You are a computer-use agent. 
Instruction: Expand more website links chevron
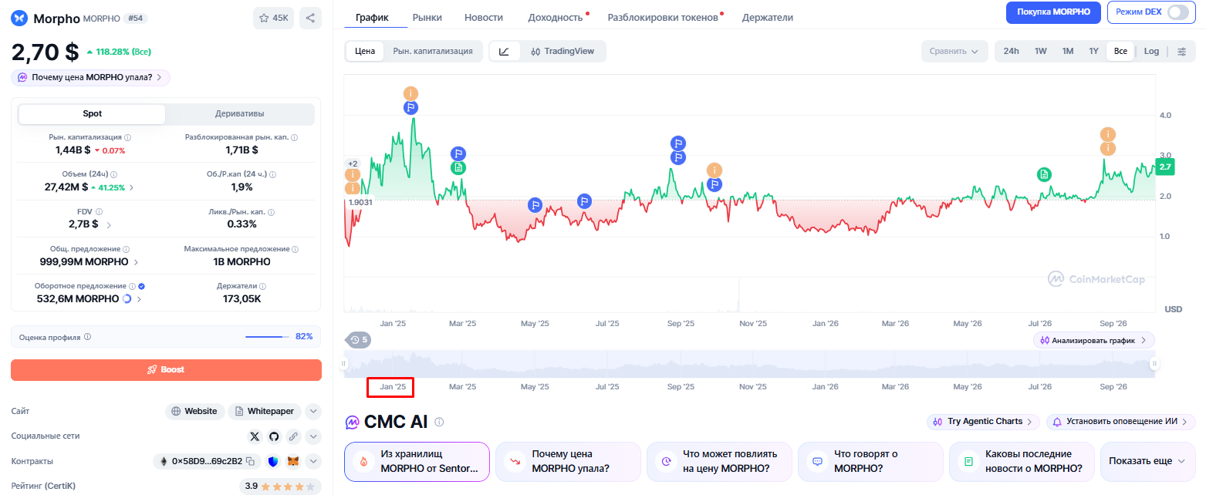pyautogui.click(x=313, y=411)
